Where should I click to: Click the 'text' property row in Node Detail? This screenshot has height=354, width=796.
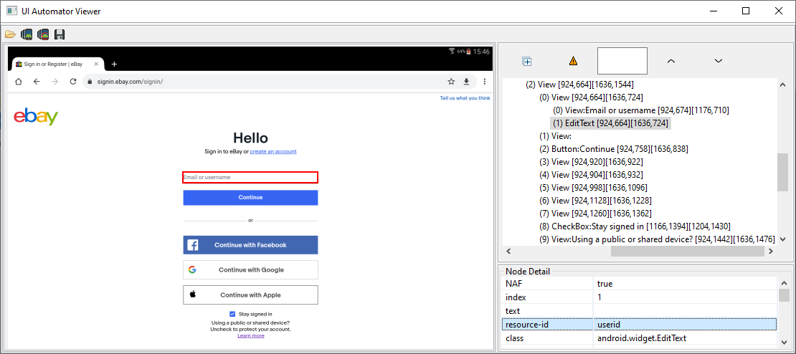point(639,311)
